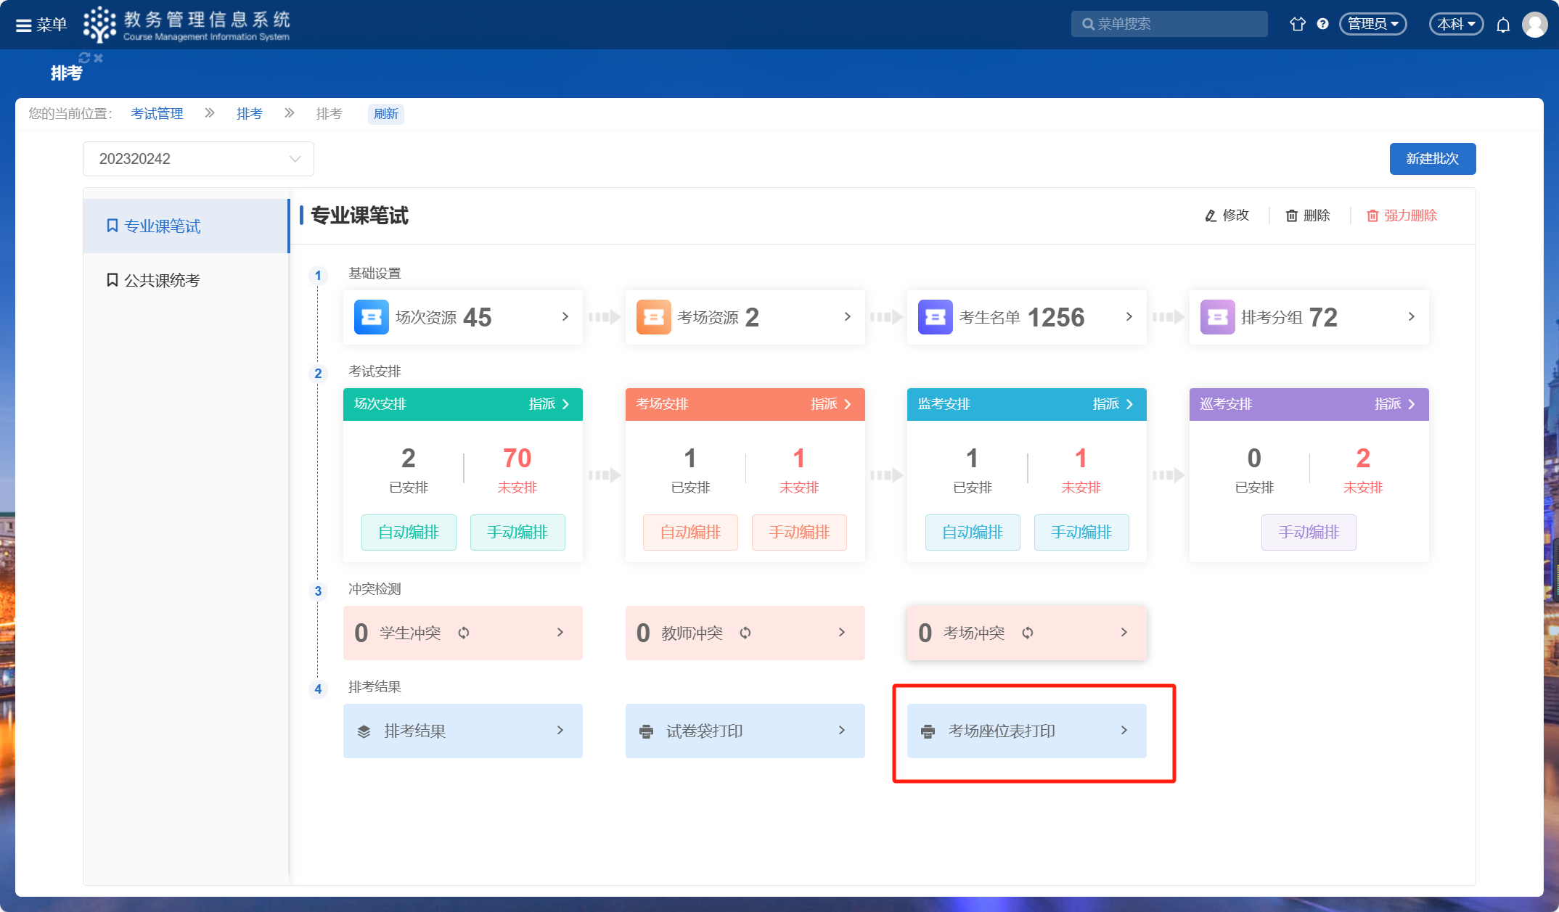This screenshot has height=912, width=1559.
Task: Open the theme shirt icon
Action: 1297,24
